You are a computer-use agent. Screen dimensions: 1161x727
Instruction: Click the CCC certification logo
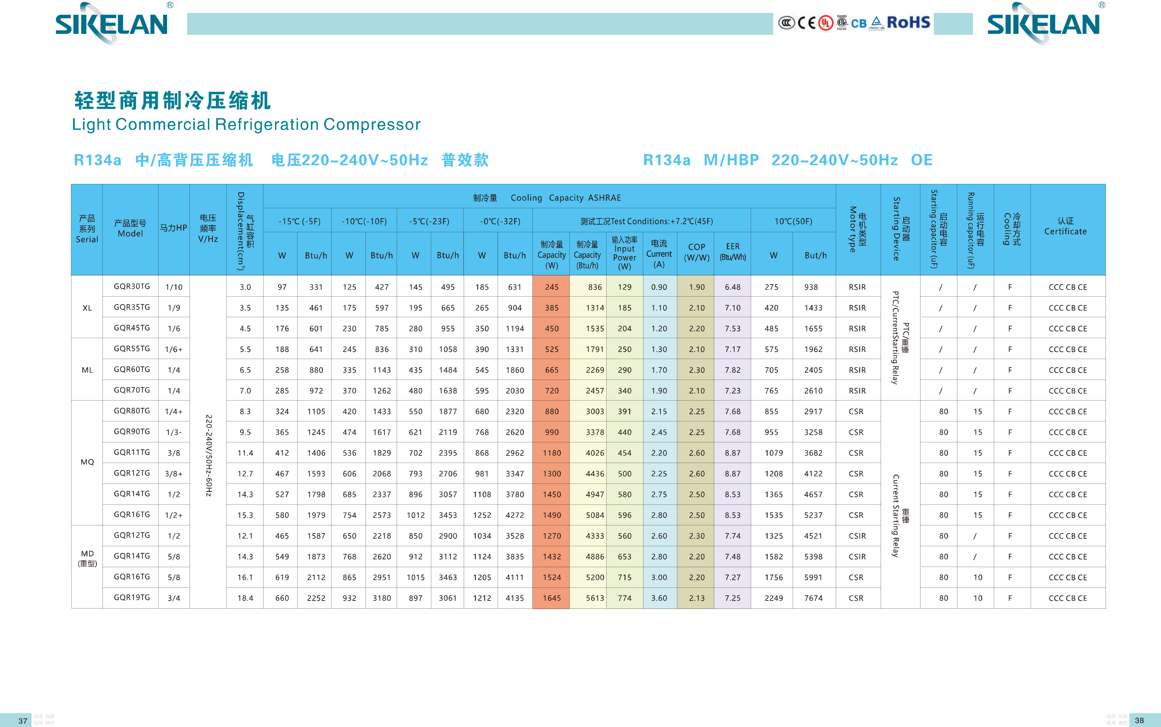pos(786,23)
